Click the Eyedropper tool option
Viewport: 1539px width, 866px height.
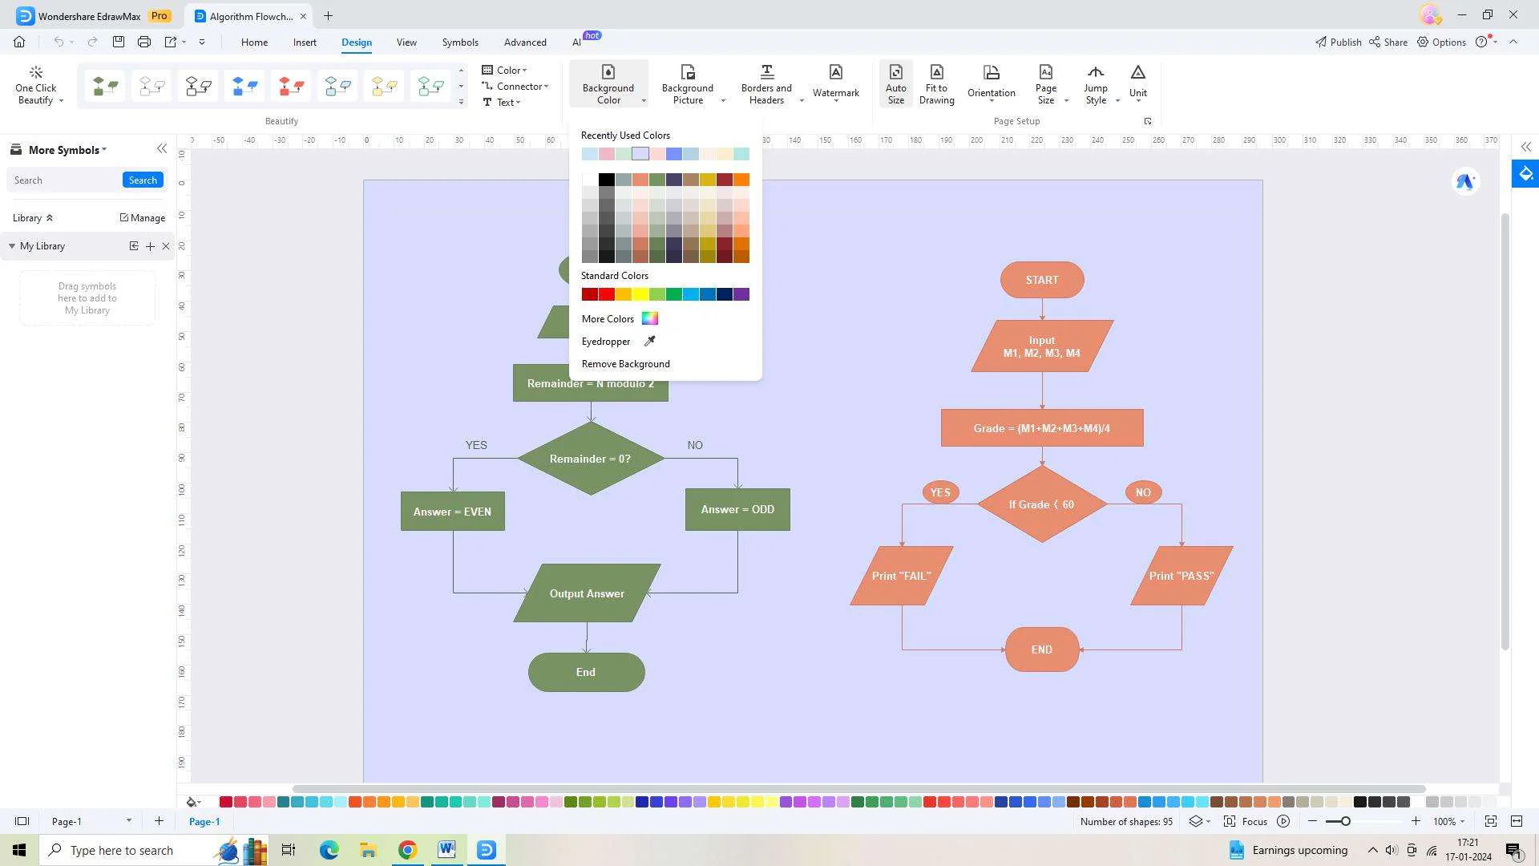(617, 341)
